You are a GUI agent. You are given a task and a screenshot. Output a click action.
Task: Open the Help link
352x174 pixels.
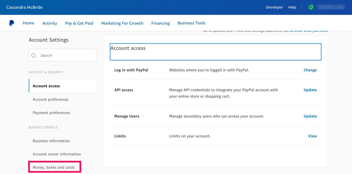(x=292, y=7)
